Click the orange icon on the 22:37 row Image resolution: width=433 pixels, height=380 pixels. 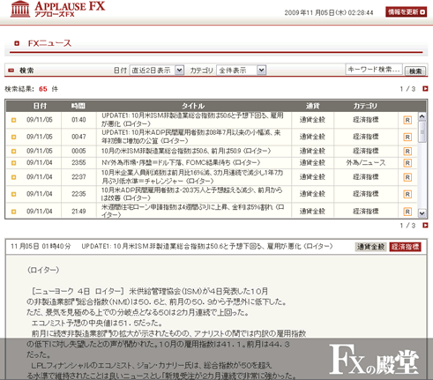coord(13,177)
